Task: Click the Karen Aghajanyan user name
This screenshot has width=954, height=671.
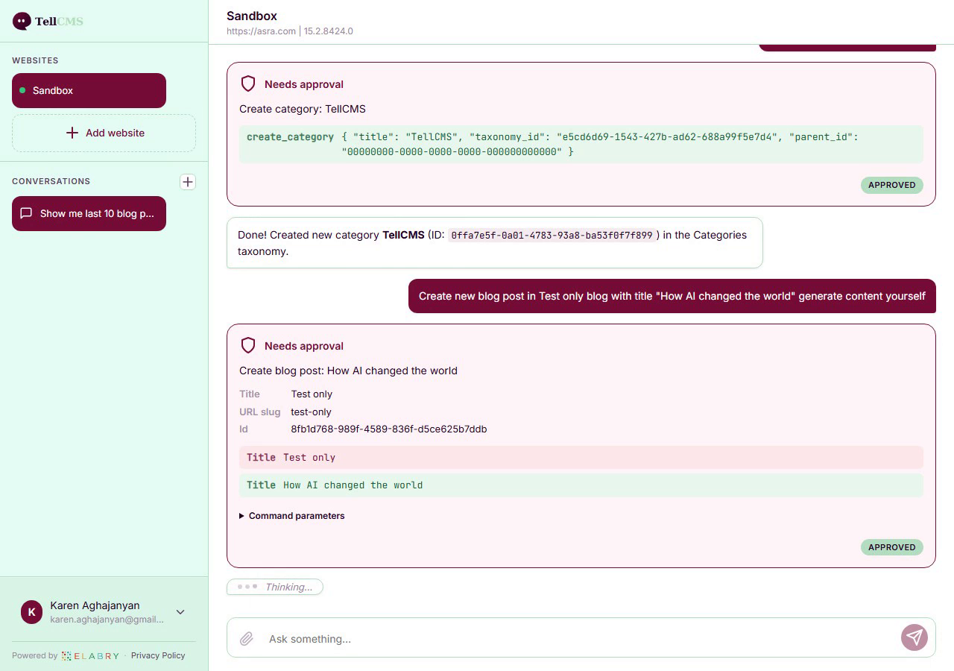Action: click(x=95, y=605)
